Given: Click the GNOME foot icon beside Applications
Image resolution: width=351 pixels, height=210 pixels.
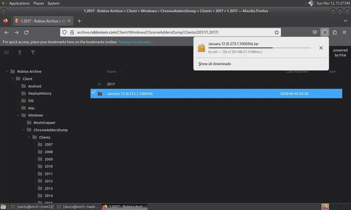Looking at the screenshot, I should pyautogui.click(x=5, y=3).
